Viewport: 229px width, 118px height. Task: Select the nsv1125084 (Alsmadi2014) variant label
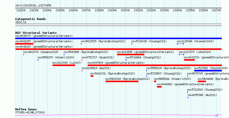(x=195, y=41)
